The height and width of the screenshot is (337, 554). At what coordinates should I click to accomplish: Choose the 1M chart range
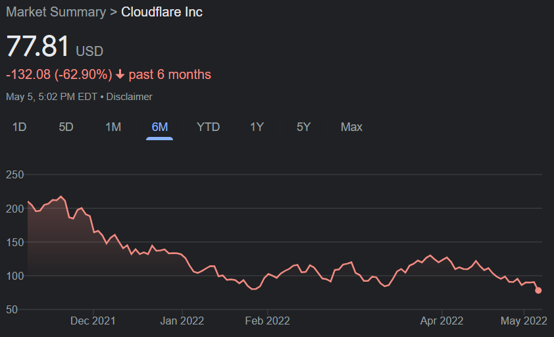click(113, 127)
